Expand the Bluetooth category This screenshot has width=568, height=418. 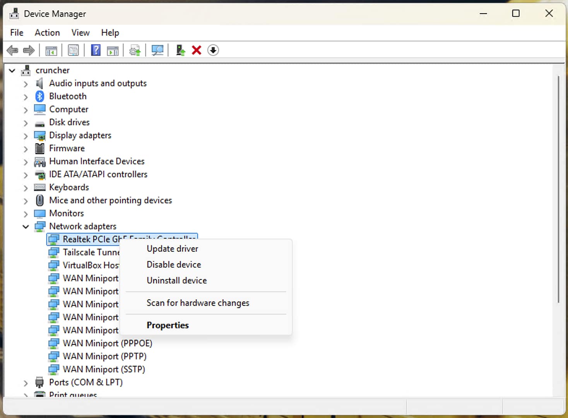25,96
